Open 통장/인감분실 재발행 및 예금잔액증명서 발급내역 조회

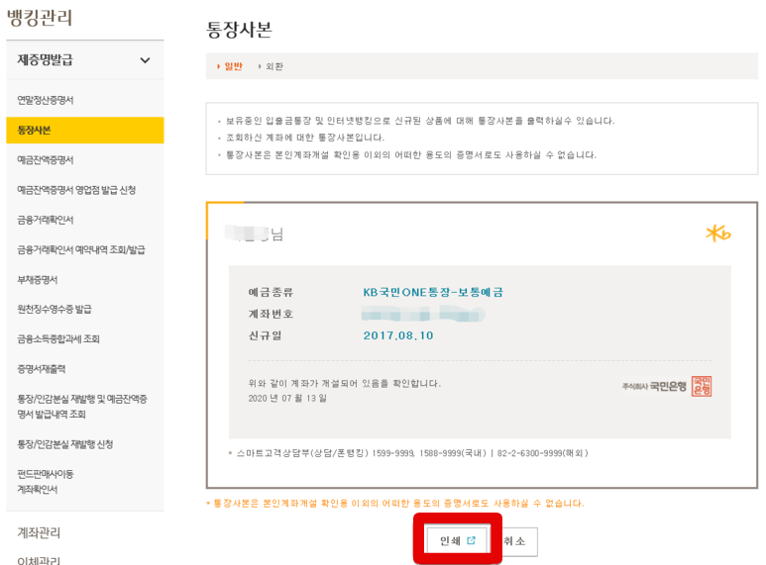[x=82, y=407]
